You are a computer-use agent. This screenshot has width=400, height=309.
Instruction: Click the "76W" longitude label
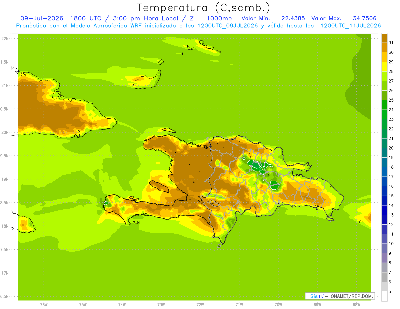[44, 305]
